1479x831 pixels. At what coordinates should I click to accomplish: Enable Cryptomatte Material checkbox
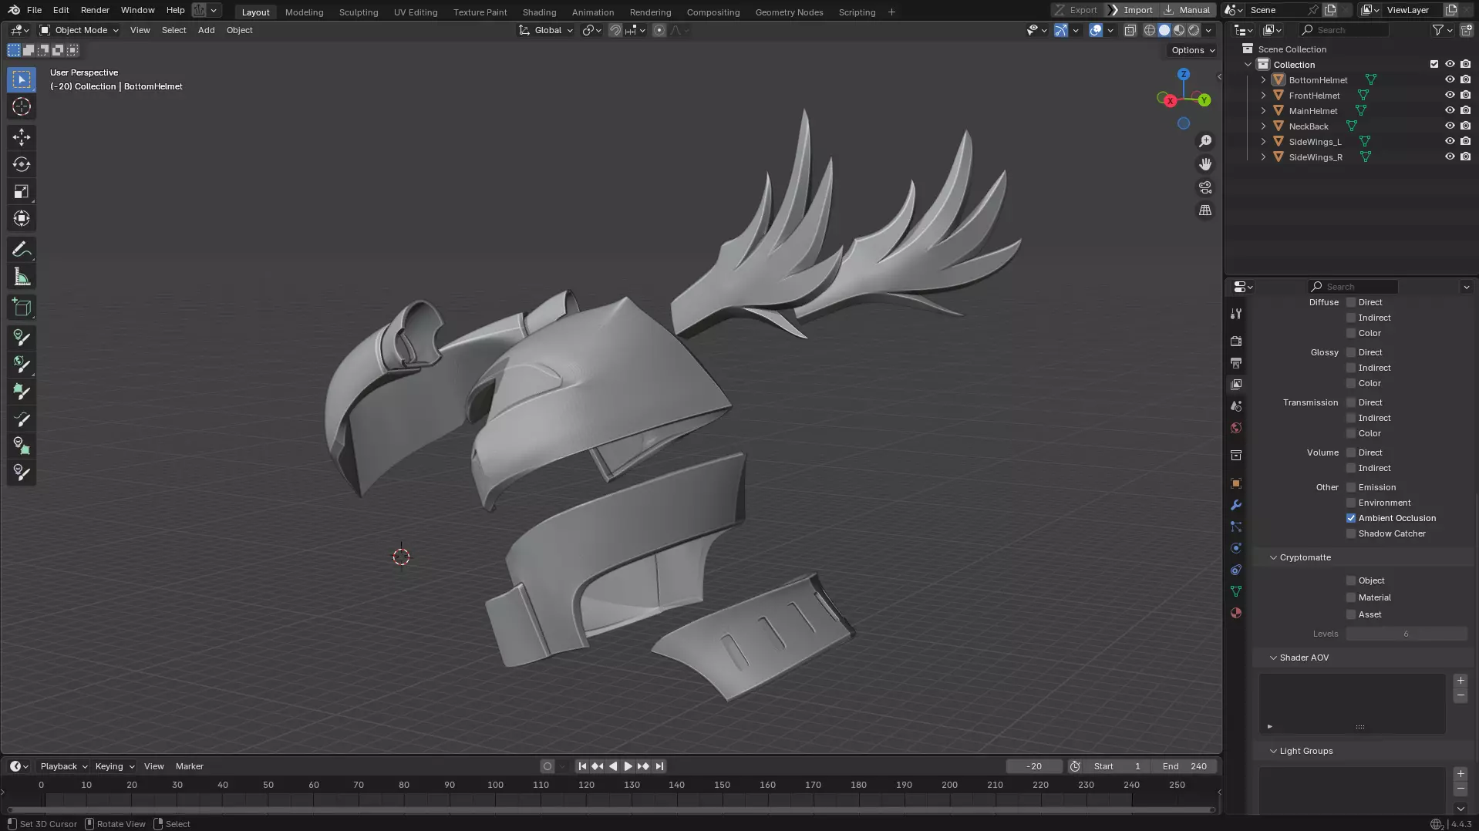click(1351, 597)
